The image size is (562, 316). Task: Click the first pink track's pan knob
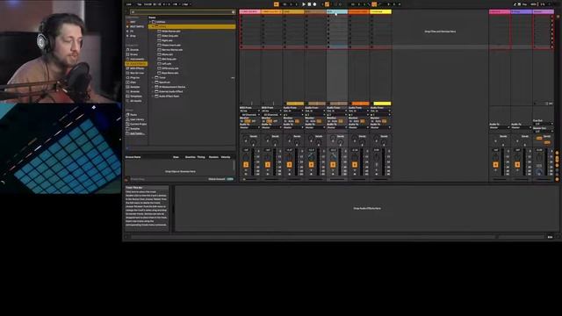point(246,157)
